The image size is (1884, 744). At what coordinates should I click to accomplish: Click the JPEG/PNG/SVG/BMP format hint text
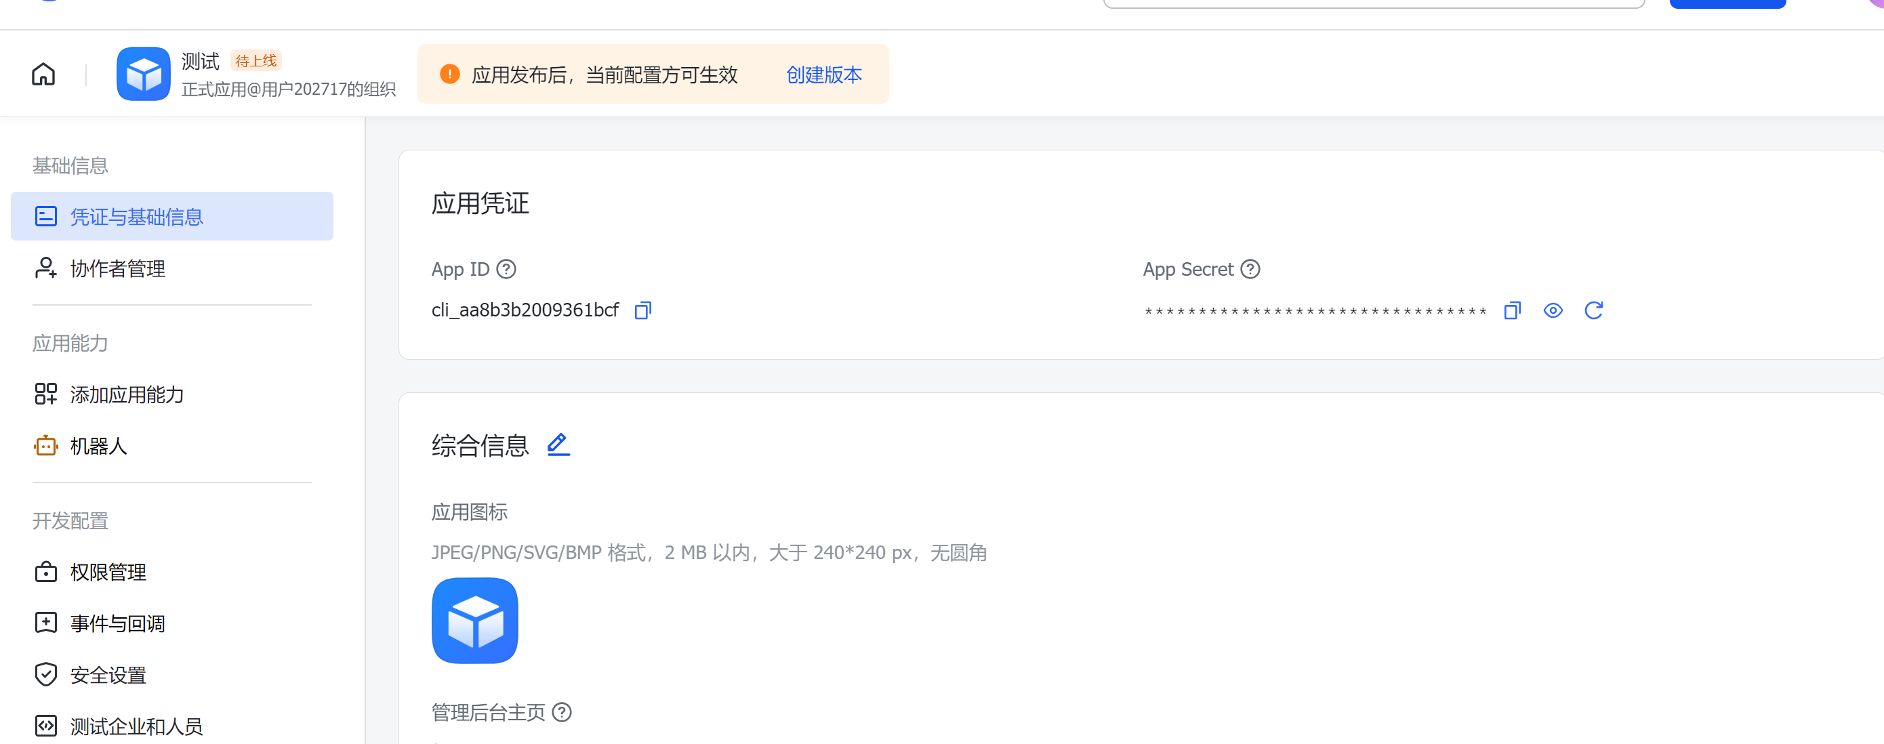709,552
